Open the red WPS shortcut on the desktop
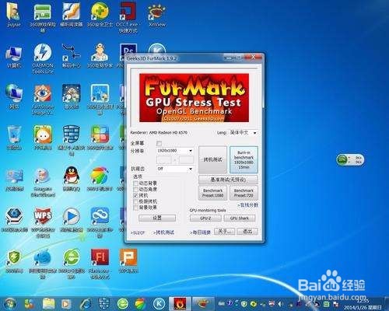 [43, 222]
